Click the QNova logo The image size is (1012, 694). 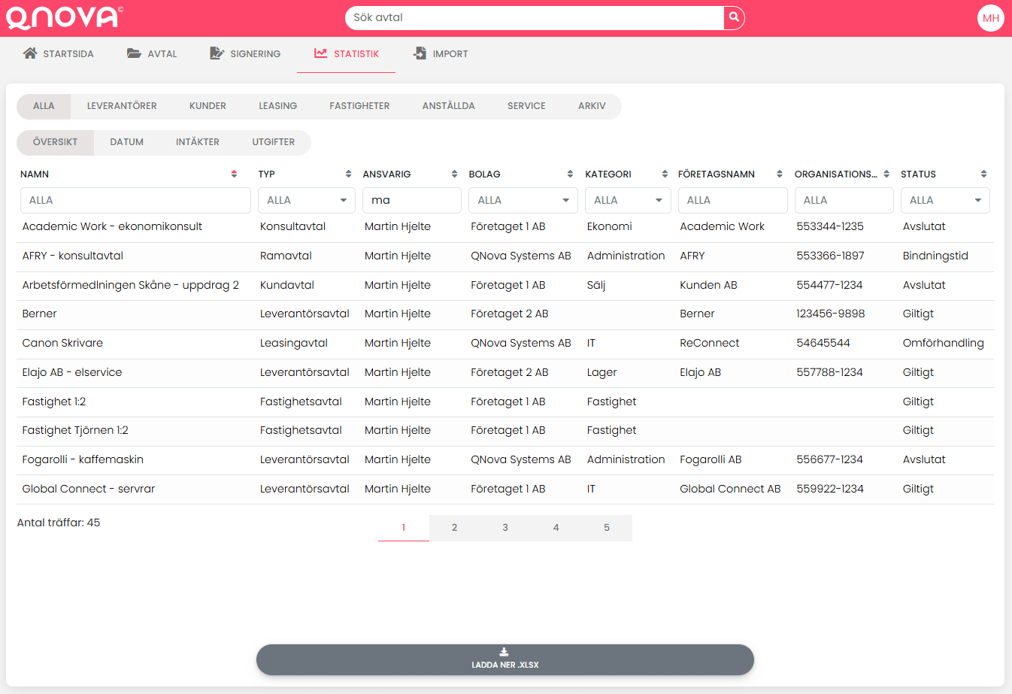[63, 17]
